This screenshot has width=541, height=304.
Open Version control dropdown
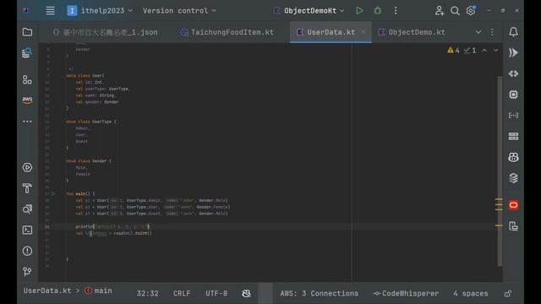pyautogui.click(x=179, y=11)
